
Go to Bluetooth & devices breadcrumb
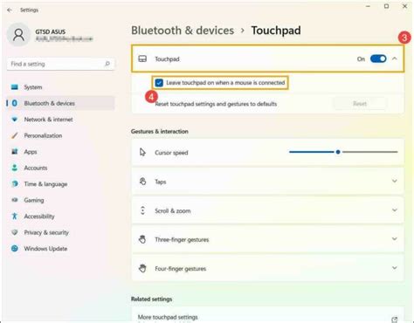[x=183, y=31]
